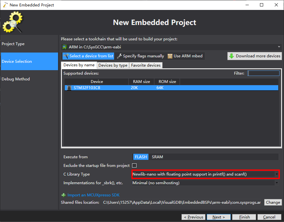Viewport: 284px width, 222px height.
Task: Sort by ROM size column header
Action: 167,82
